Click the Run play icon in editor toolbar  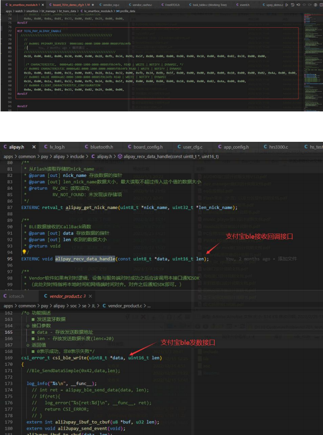(287, 5)
